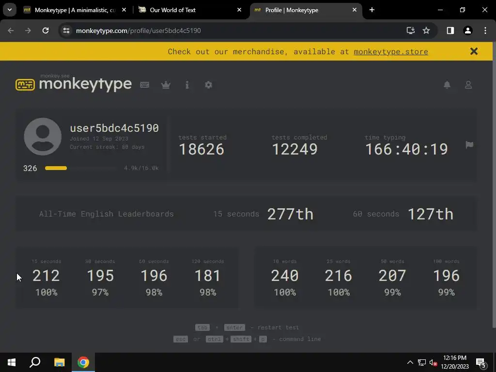Show hidden system tray icons
The width and height of the screenshot is (496, 372).
coord(410,362)
